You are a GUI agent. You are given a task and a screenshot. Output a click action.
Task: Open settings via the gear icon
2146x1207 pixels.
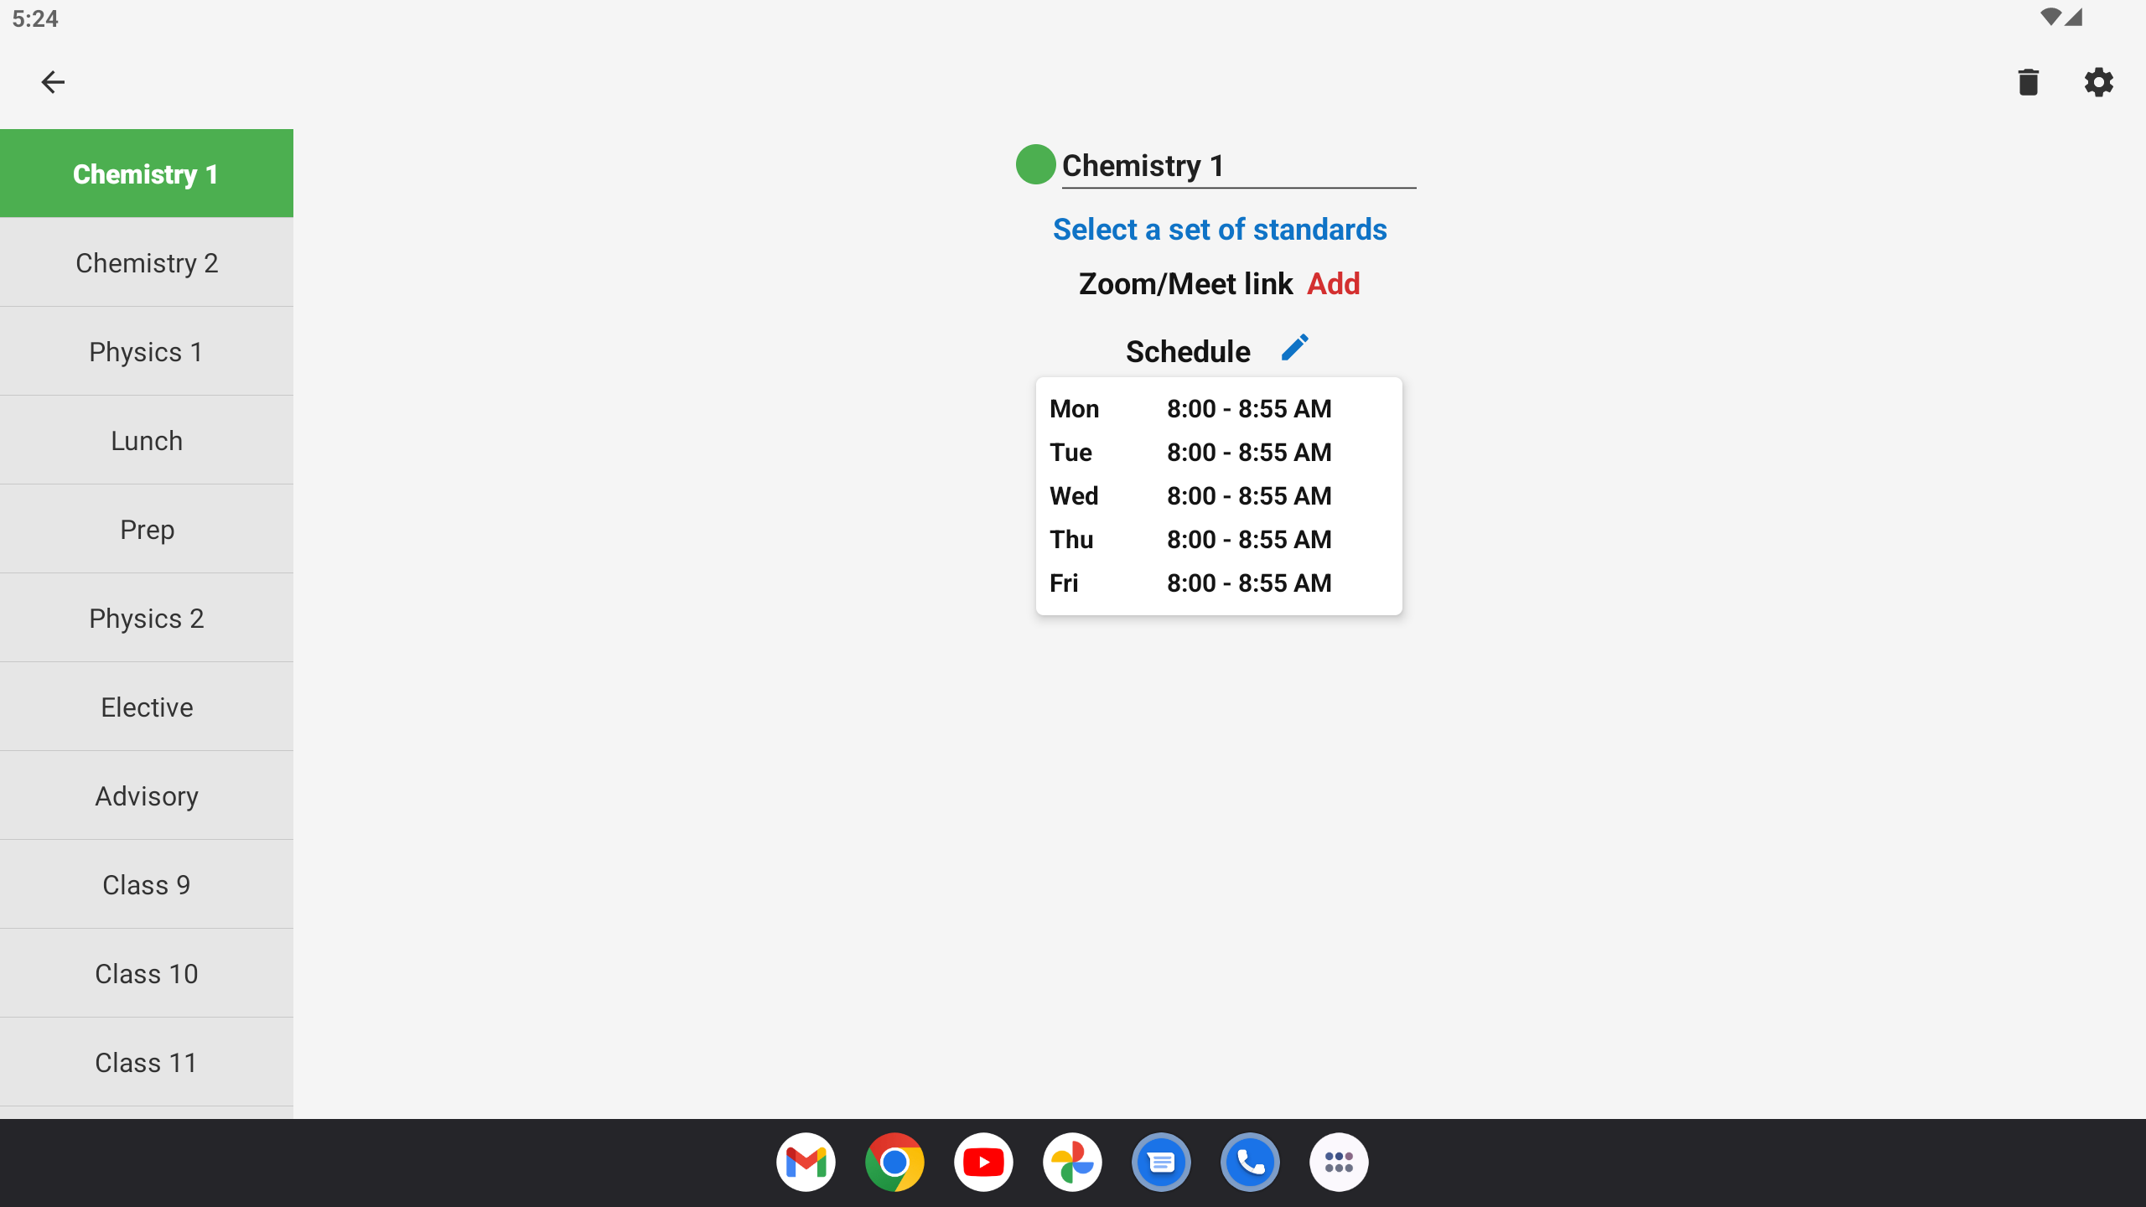[2098, 82]
